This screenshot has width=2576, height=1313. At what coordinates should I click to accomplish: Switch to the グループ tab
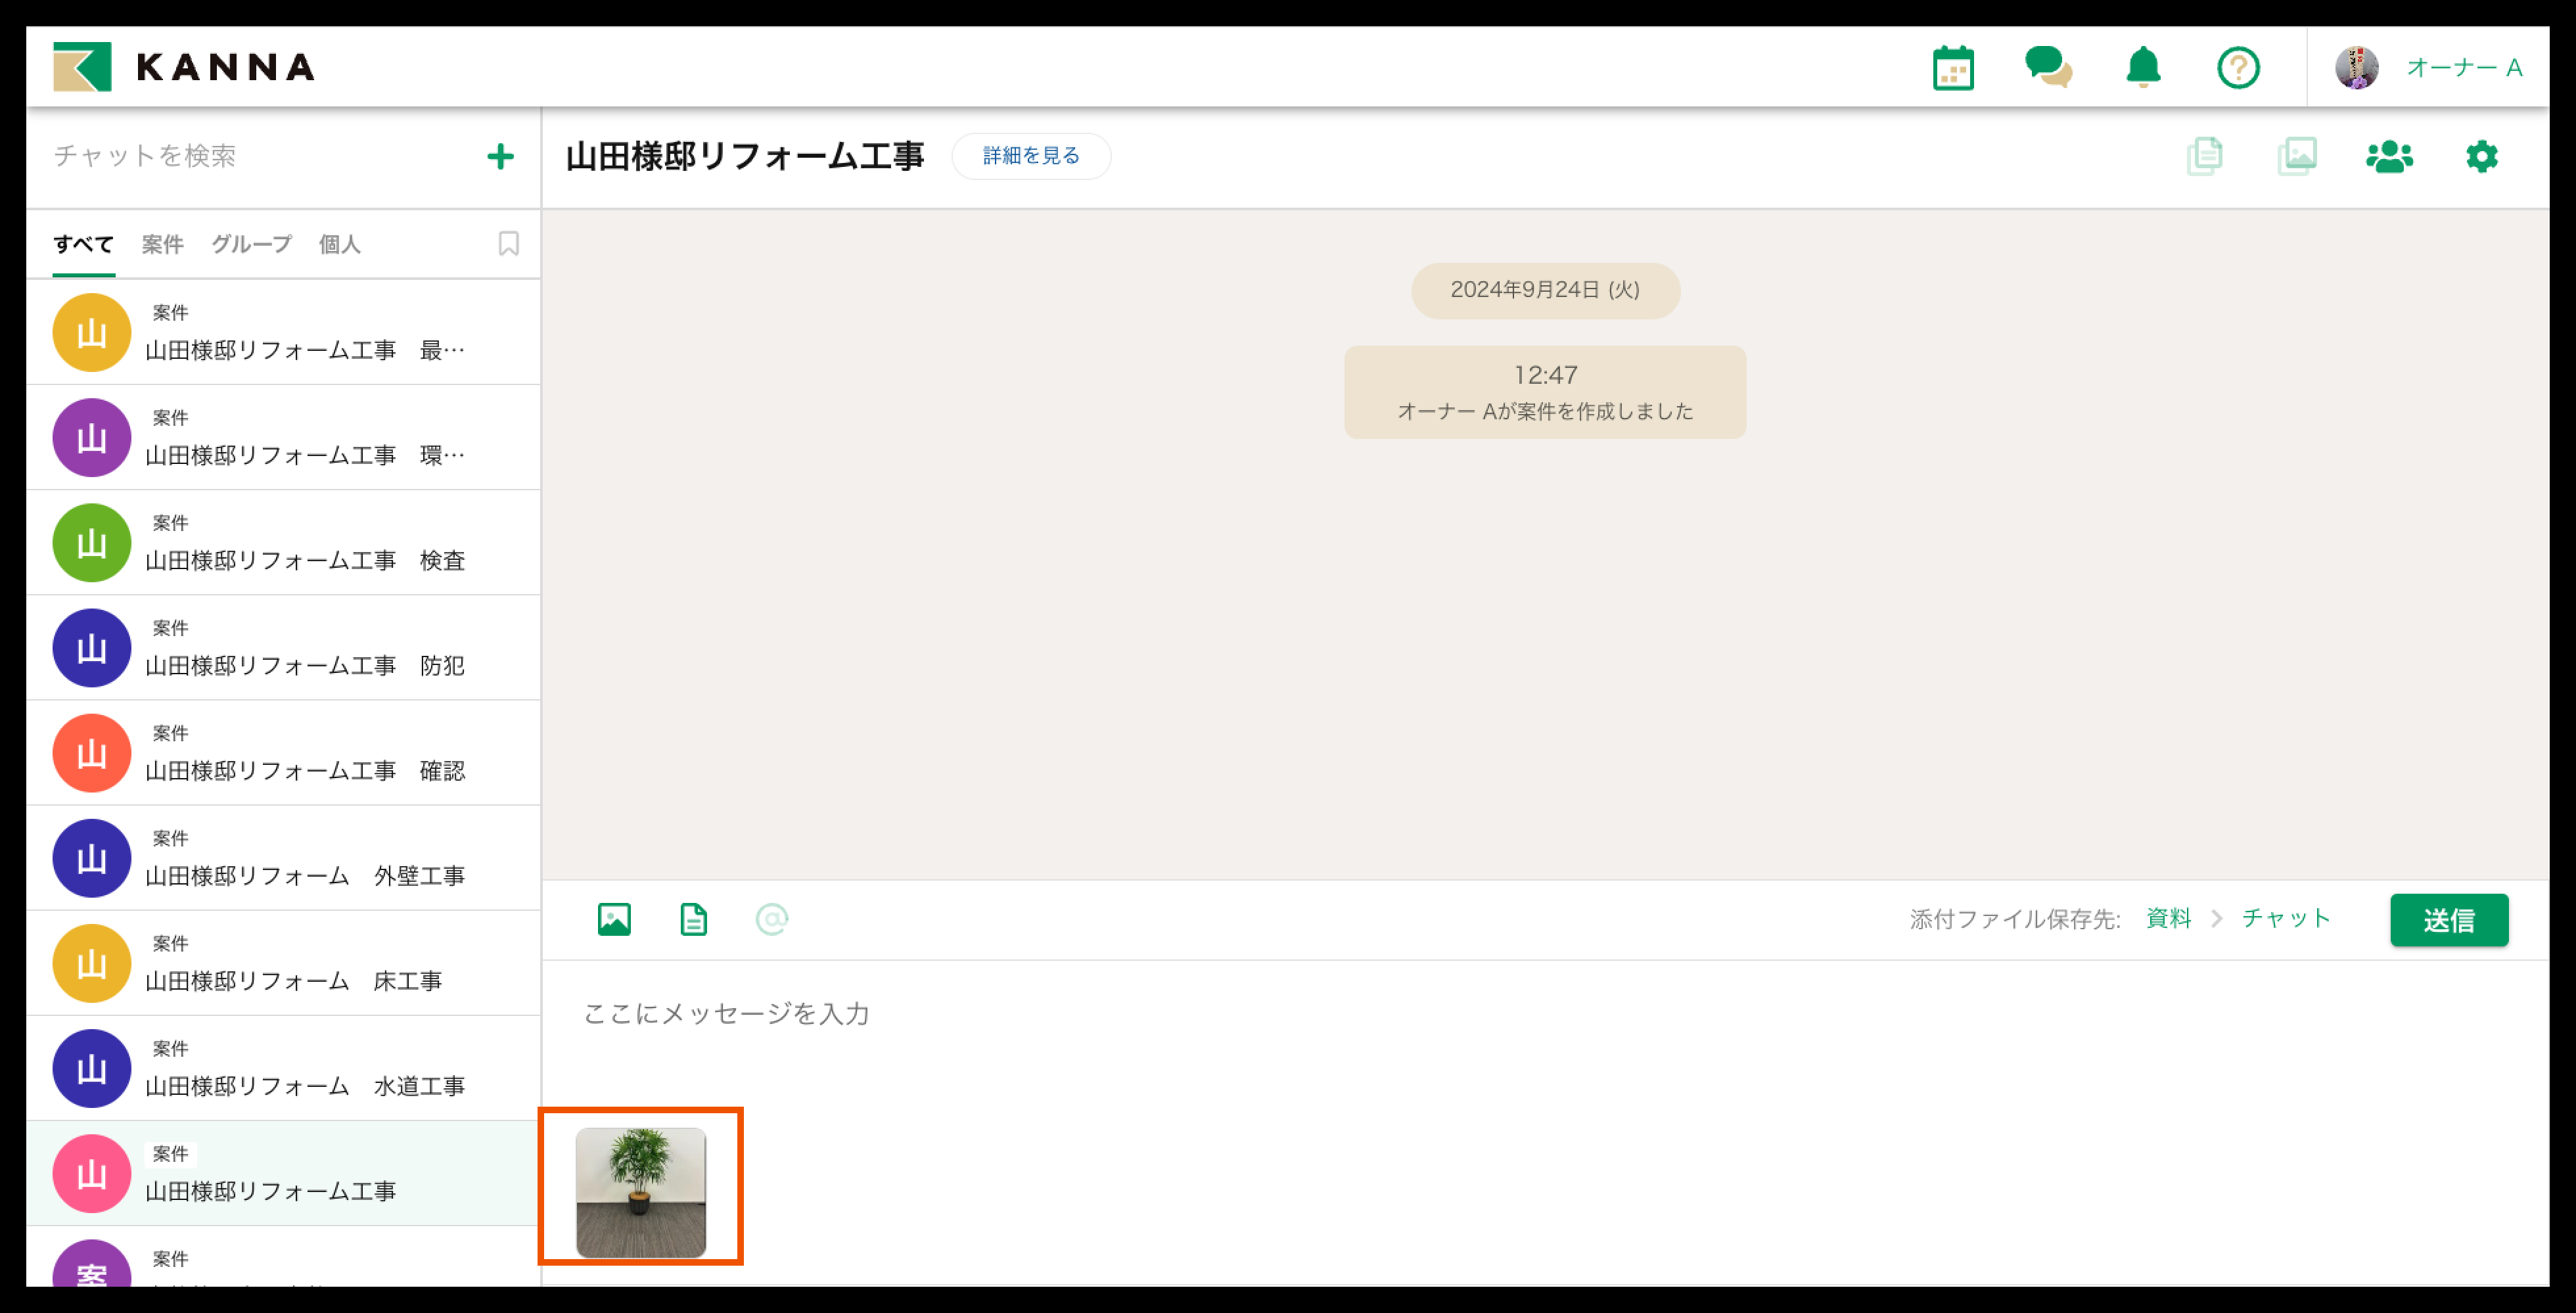(x=251, y=244)
